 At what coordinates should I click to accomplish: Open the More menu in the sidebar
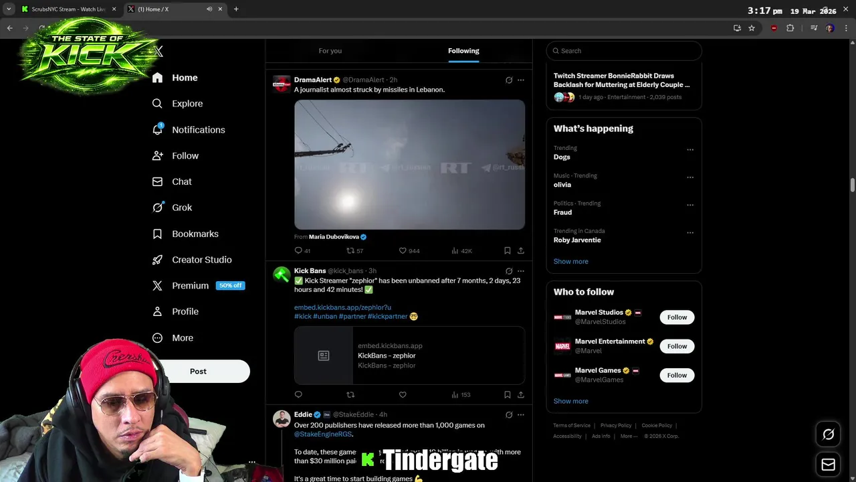(x=173, y=338)
